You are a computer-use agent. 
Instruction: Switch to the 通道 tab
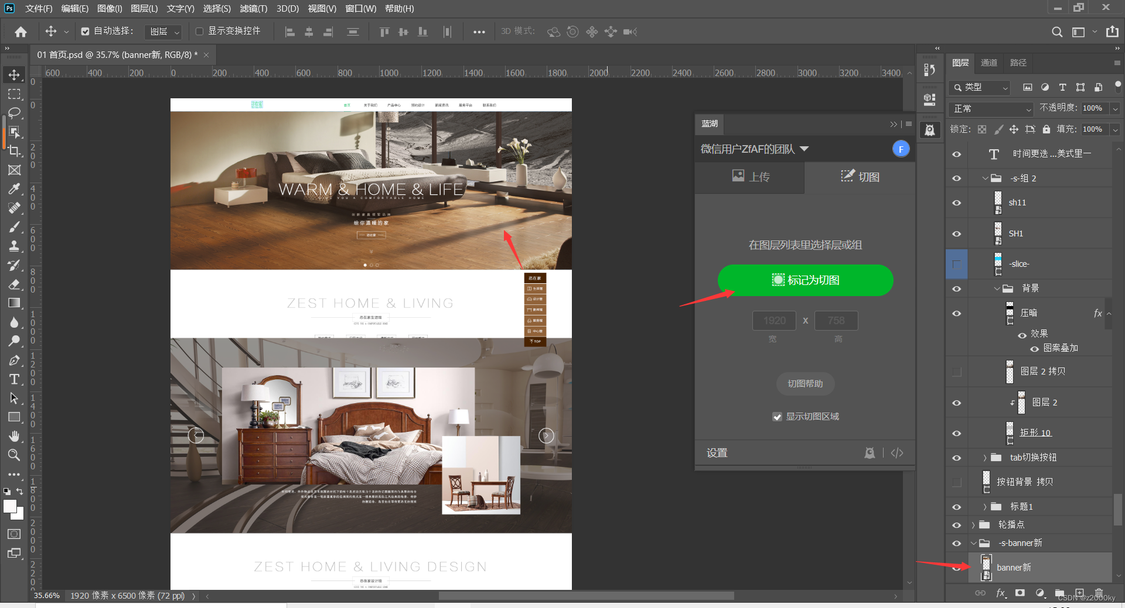pyautogui.click(x=989, y=63)
